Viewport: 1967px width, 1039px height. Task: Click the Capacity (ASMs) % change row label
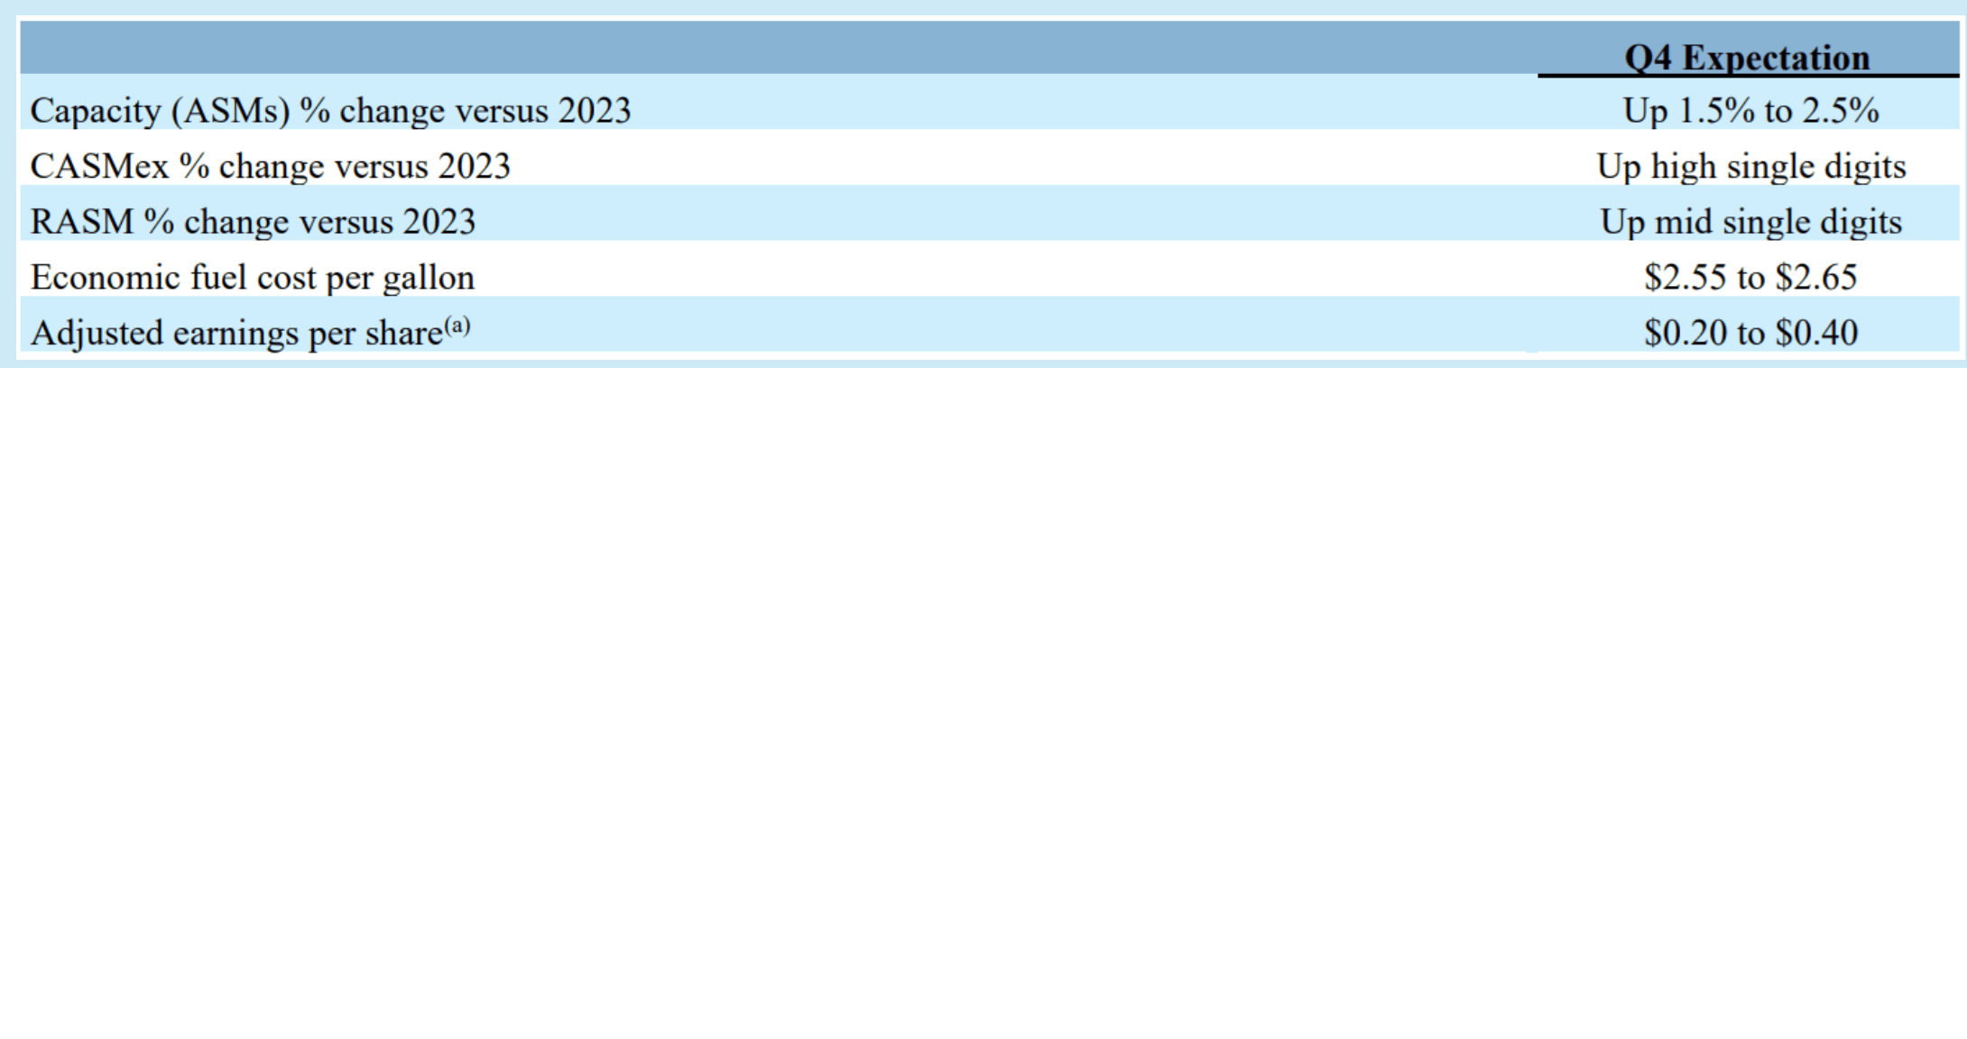pyautogui.click(x=330, y=111)
